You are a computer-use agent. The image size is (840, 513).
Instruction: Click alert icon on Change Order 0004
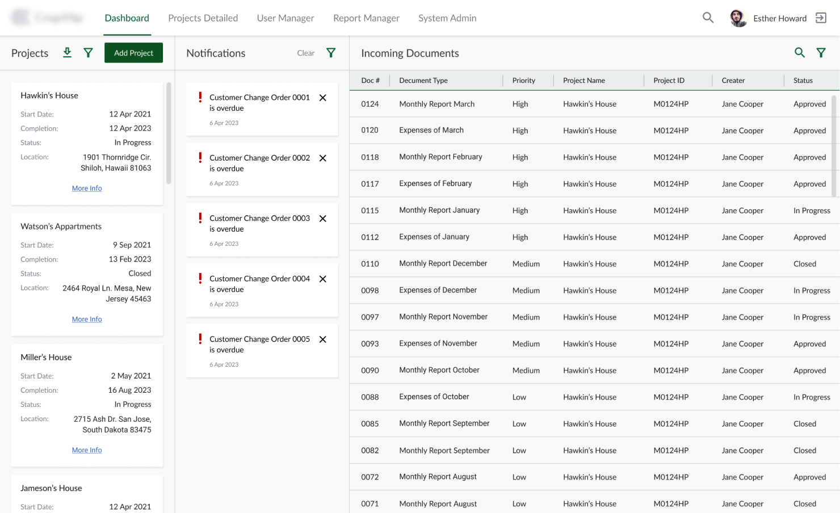(200, 279)
